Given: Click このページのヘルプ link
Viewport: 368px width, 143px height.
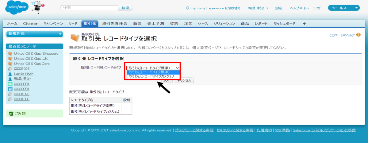Looking at the screenshot, I should [342, 35].
